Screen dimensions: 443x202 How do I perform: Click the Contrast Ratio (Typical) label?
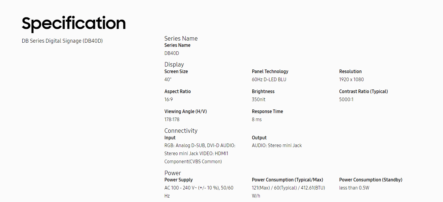point(363,92)
